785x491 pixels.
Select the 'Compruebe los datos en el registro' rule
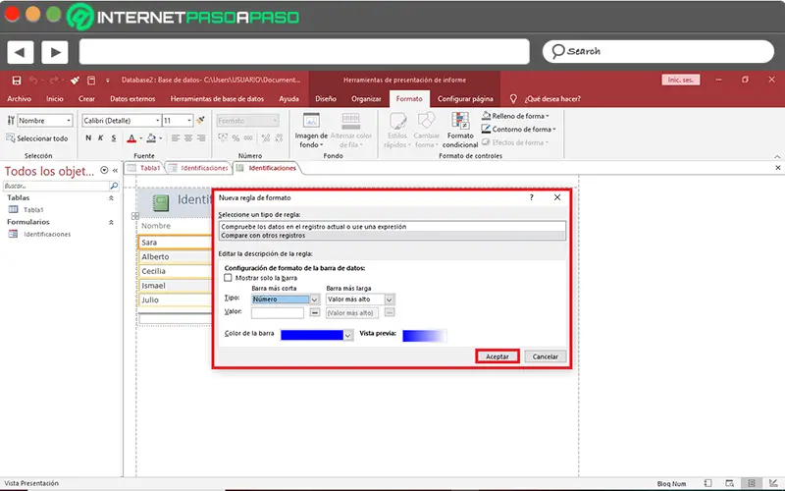pos(392,227)
